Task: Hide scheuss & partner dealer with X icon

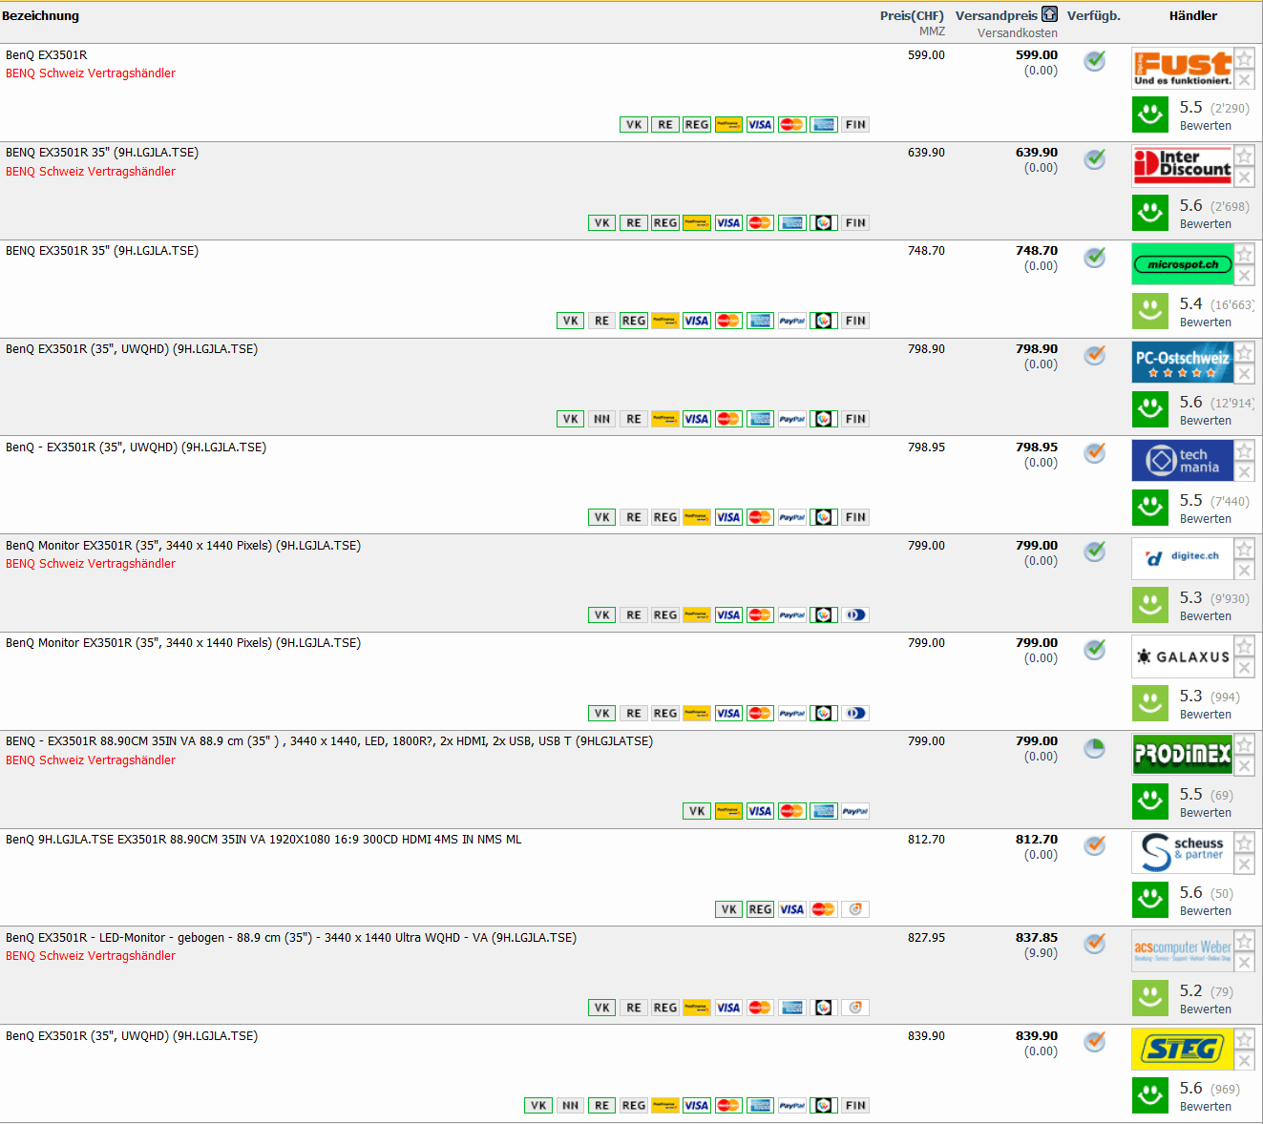Action: (x=1245, y=864)
